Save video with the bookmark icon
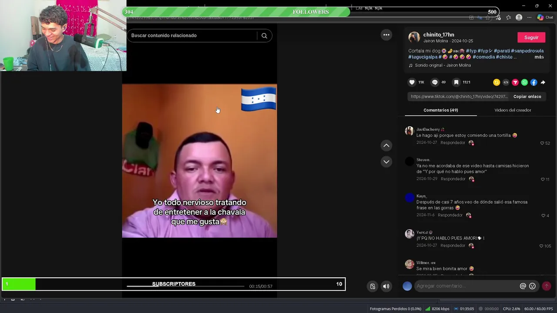The image size is (557, 313). pos(456,82)
